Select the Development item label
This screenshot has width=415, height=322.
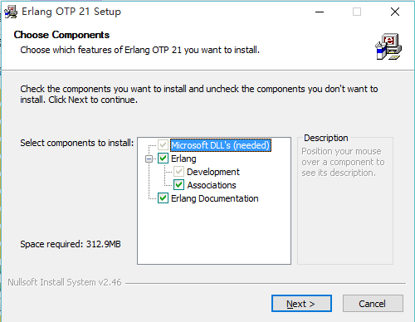tap(213, 172)
